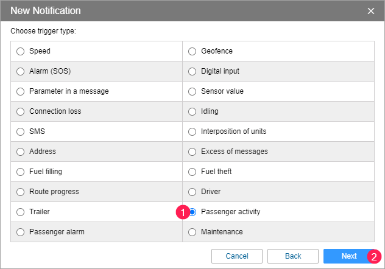The width and height of the screenshot is (385, 269).
Task: Choose the Fuel theft trigger
Action: tap(192, 172)
